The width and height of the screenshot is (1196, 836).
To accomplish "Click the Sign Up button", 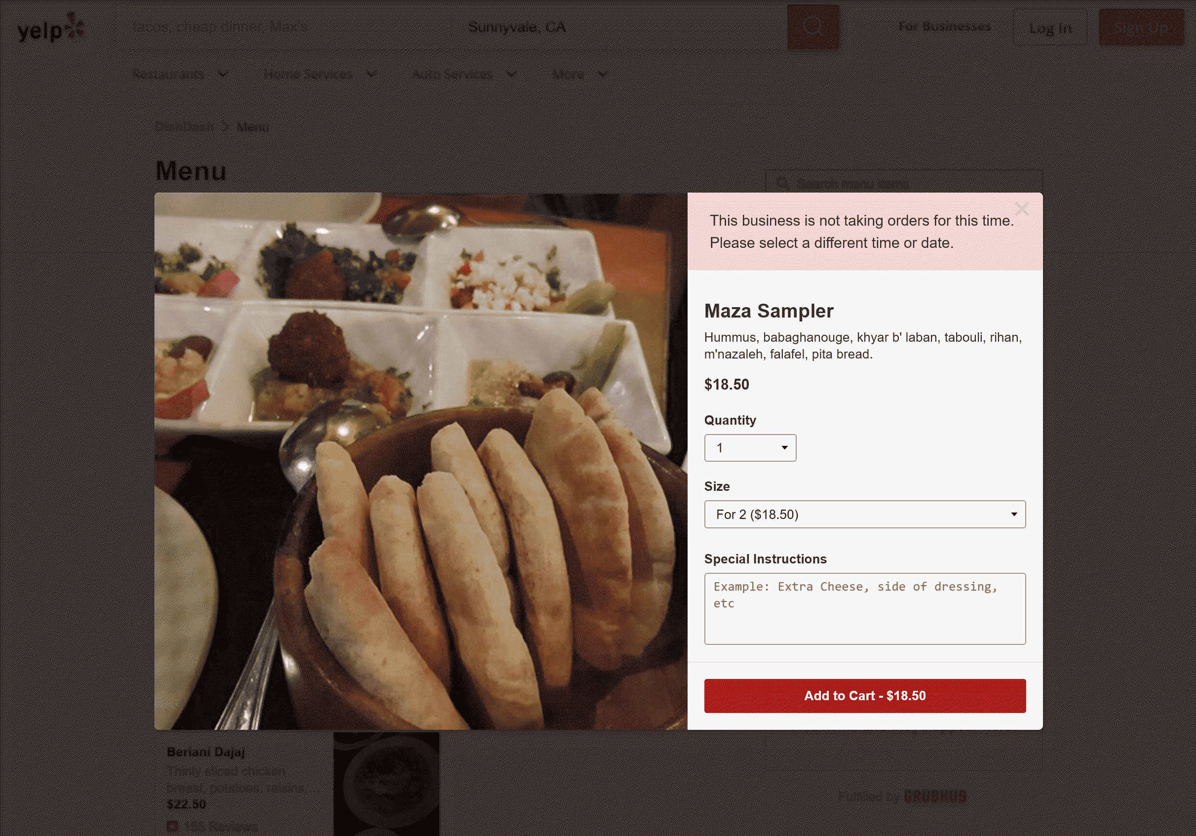I will point(1141,28).
